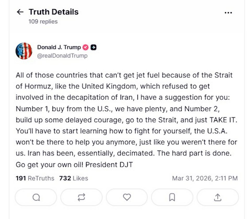Share the post via upload icon
The height and width of the screenshot is (219, 251).
pyautogui.click(x=218, y=197)
